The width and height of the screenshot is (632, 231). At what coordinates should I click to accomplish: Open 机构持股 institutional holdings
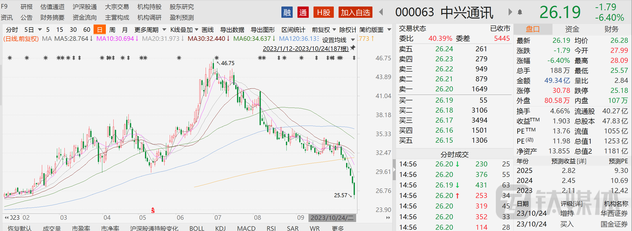point(149,7)
